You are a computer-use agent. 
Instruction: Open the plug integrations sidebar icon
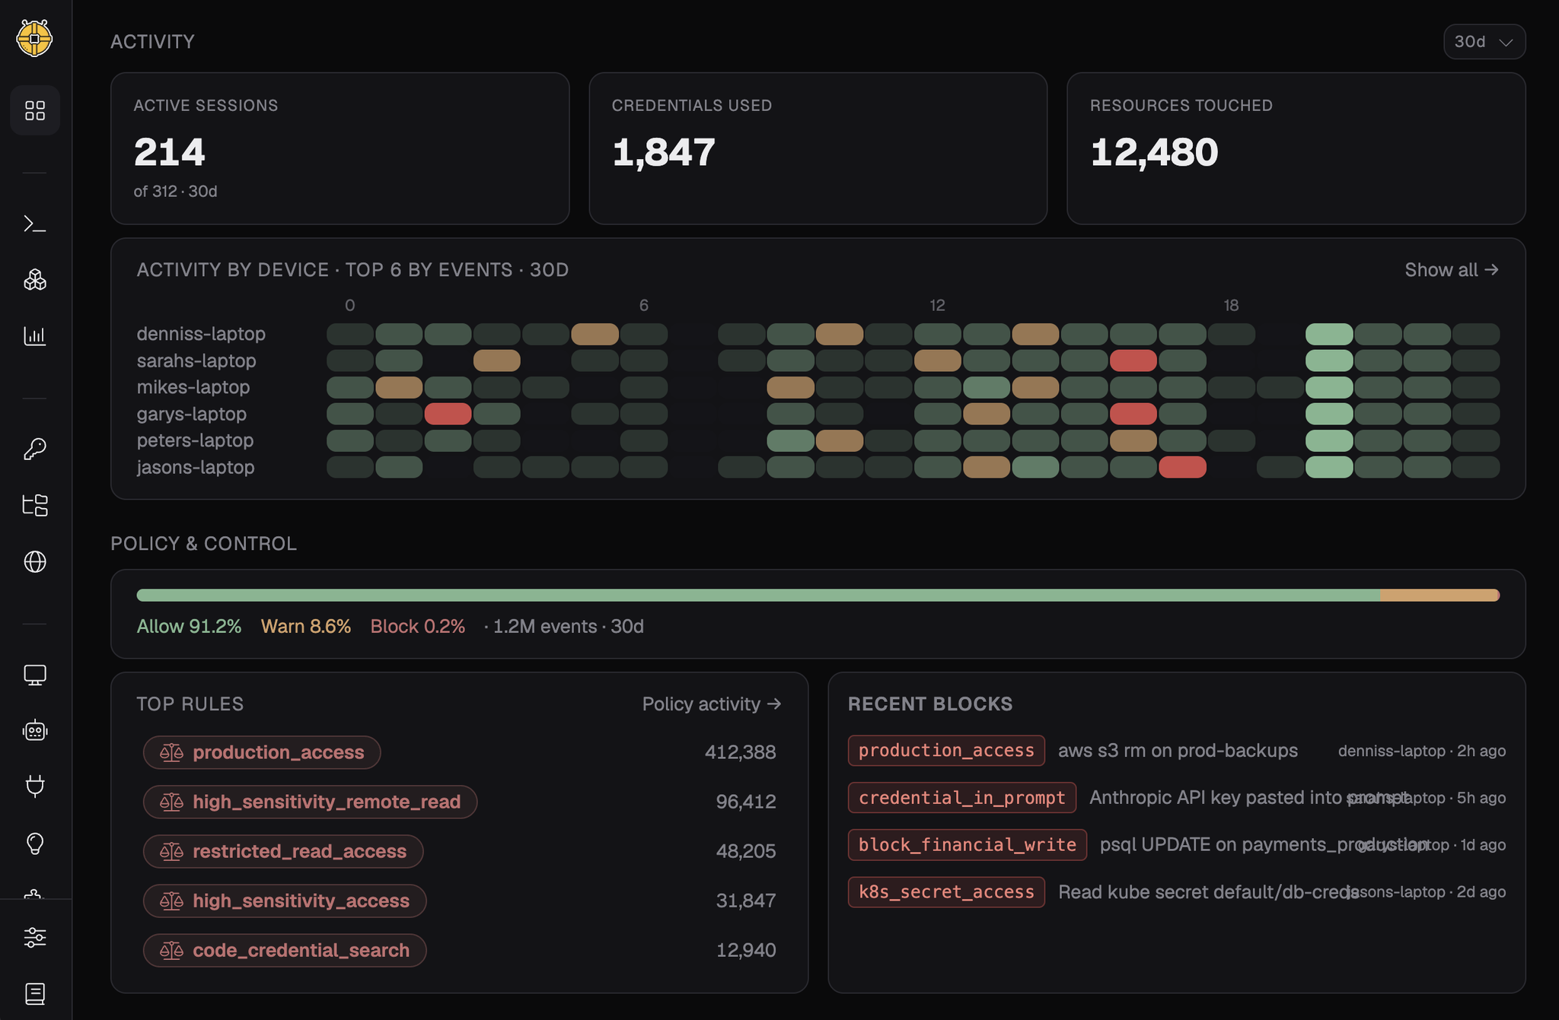pyautogui.click(x=35, y=786)
